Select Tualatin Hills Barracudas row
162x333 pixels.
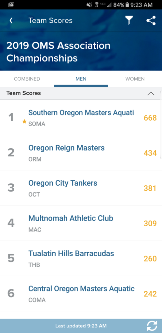pos(81,259)
